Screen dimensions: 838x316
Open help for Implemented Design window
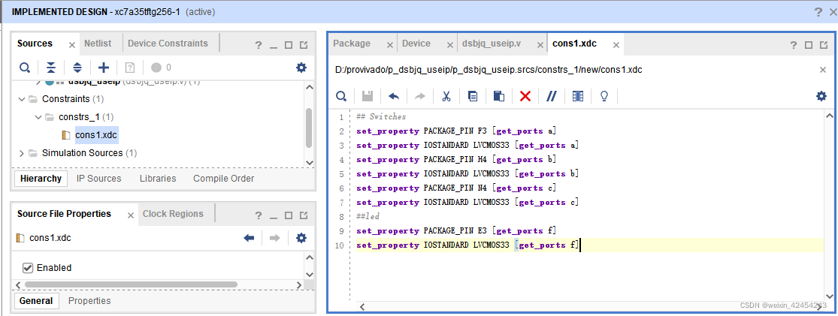(818, 12)
